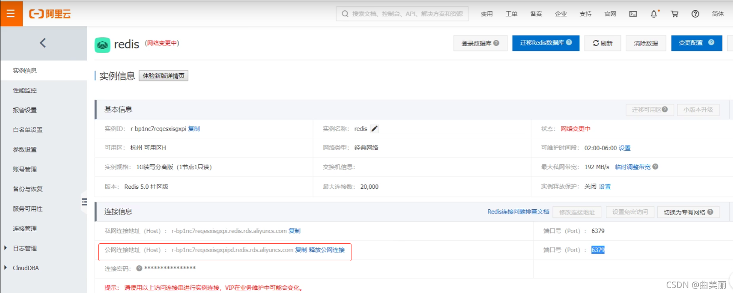This screenshot has width=733, height=293.
Task: Click 修改连接地址 button
Action: tap(577, 212)
